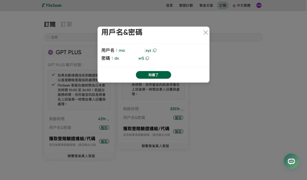This screenshot has height=180, width=307.
Task: Open the 中文繁體 language selector
Action: 242,5
